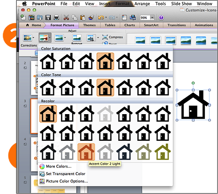Select the first highlighted Recolor swatch
Image resolution: width=218 pixels, height=194 pixels.
tap(48, 114)
